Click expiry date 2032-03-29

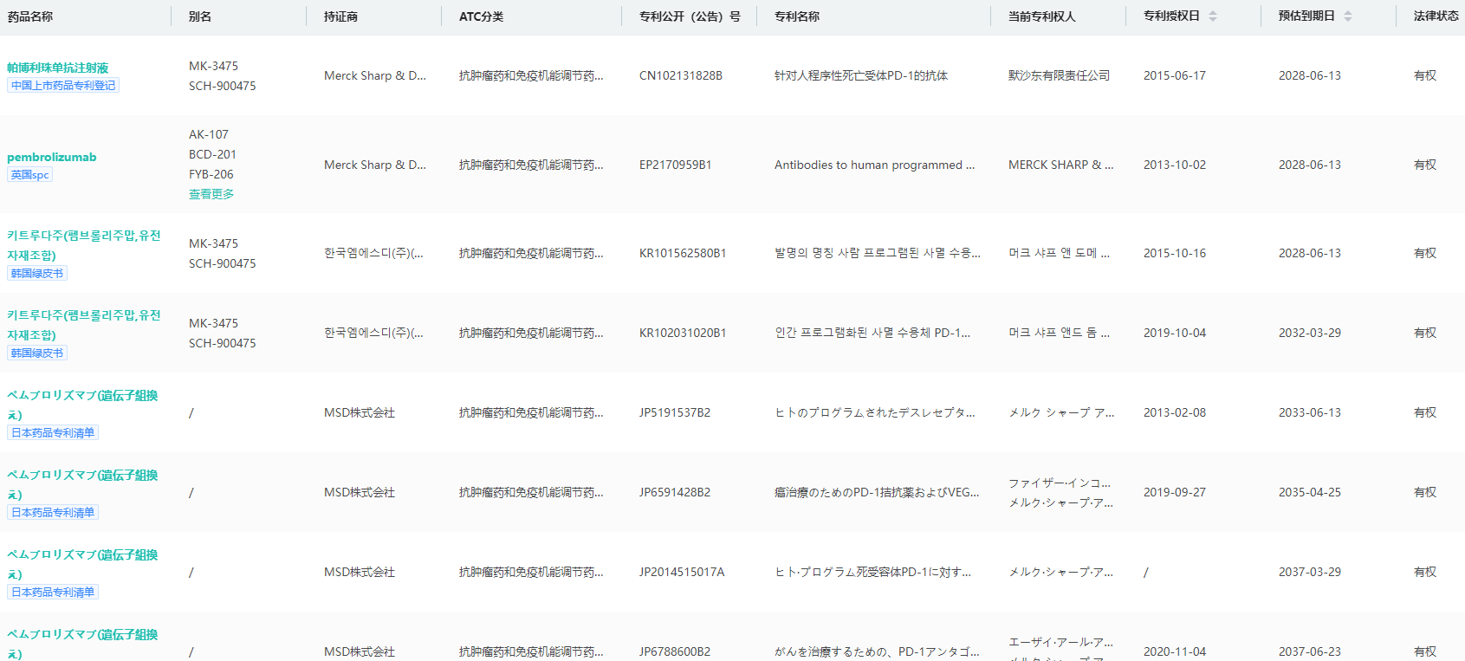coord(1310,334)
